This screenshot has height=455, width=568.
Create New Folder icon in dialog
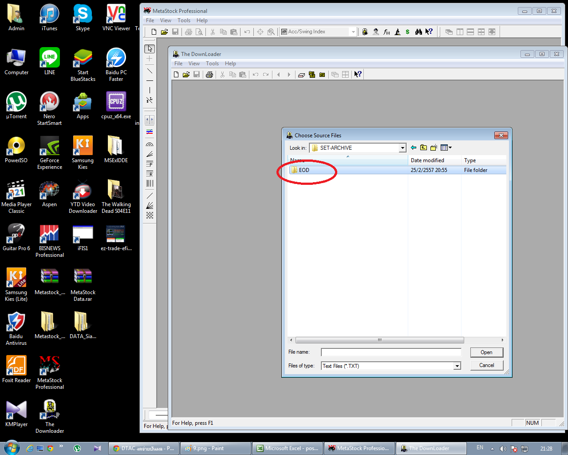pyautogui.click(x=434, y=148)
